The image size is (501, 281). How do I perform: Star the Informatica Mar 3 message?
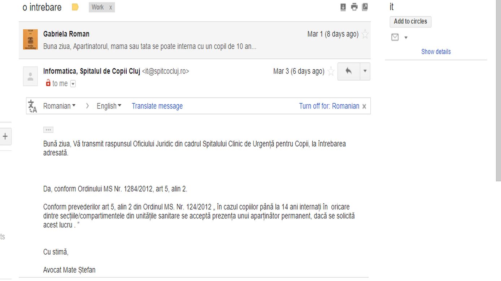coord(331,72)
